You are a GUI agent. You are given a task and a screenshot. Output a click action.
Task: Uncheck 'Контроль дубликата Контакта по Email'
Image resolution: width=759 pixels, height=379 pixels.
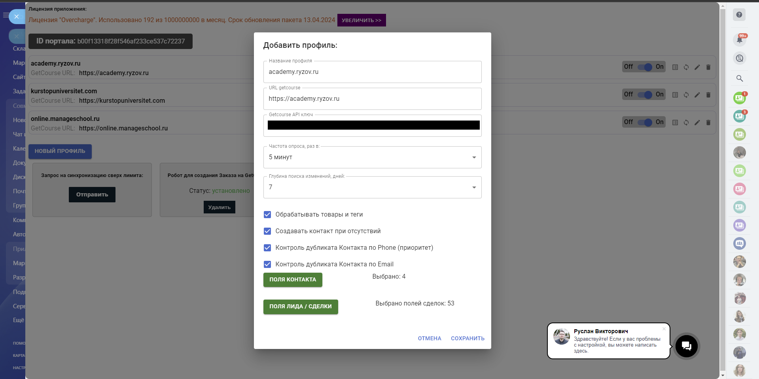coord(267,264)
